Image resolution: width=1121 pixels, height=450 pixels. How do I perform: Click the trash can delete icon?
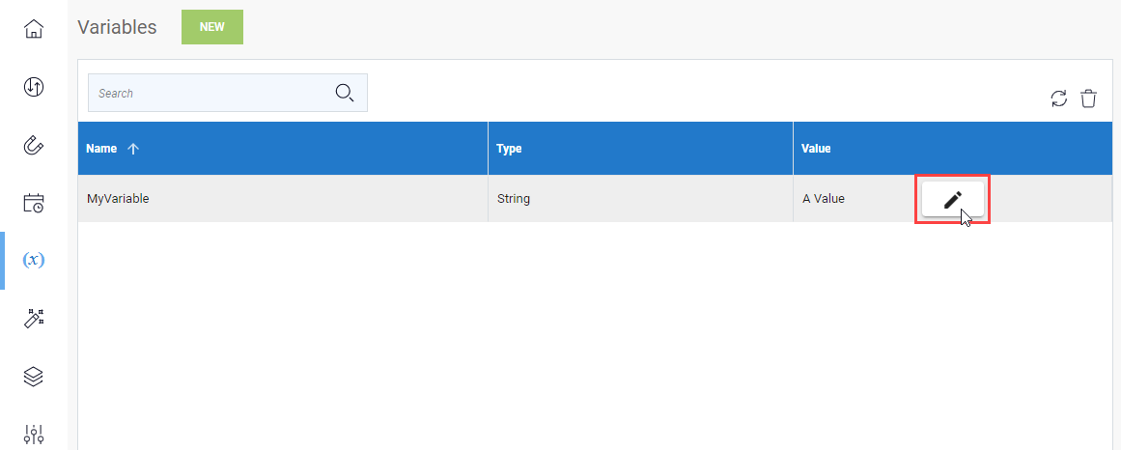(x=1088, y=98)
